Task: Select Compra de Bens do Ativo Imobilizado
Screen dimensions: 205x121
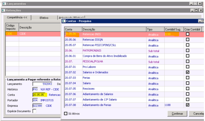Action: (x=134, y=56)
